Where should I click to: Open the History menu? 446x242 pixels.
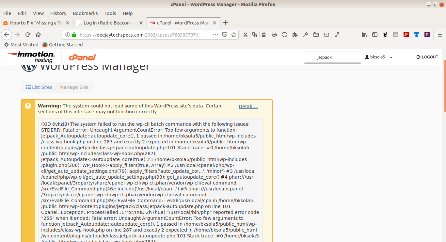point(58,13)
